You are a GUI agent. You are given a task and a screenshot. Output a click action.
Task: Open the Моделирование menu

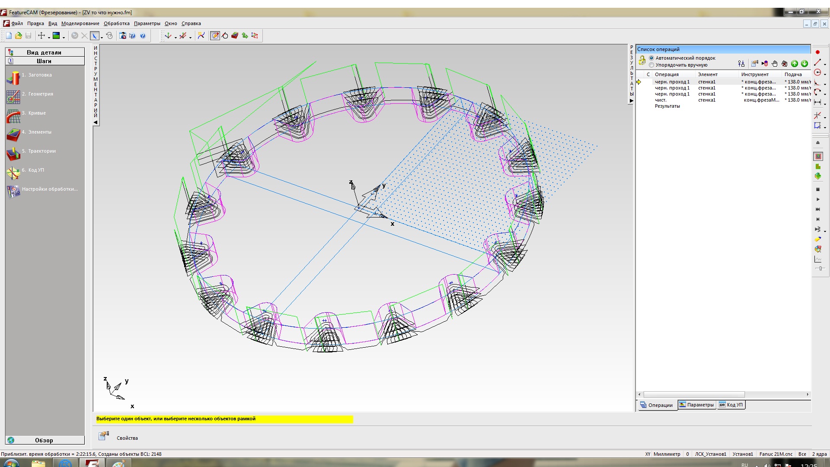[x=80, y=23]
